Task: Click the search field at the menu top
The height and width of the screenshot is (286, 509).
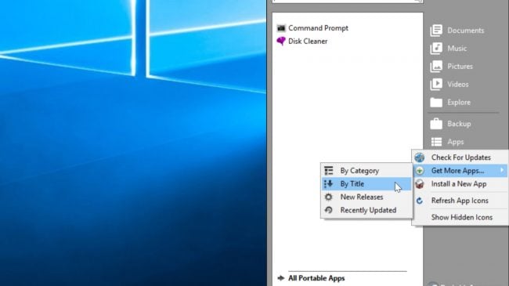Action: [348, 1]
